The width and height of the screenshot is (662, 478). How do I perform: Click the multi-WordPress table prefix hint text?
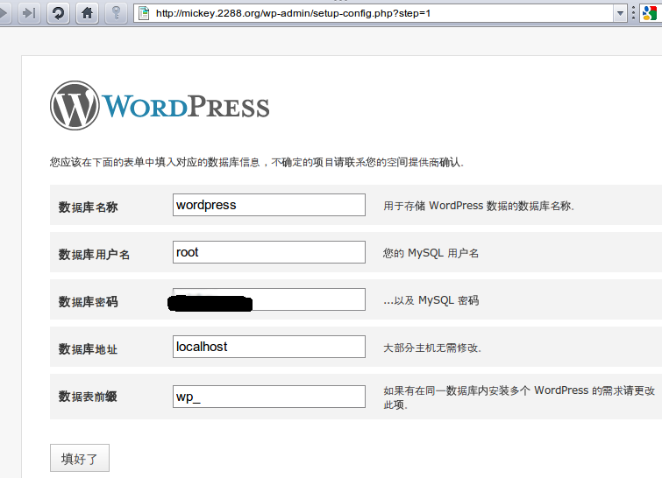pos(519,397)
